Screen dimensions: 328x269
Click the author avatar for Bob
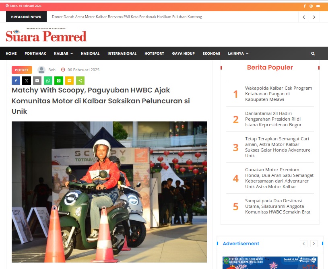(41, 70)
